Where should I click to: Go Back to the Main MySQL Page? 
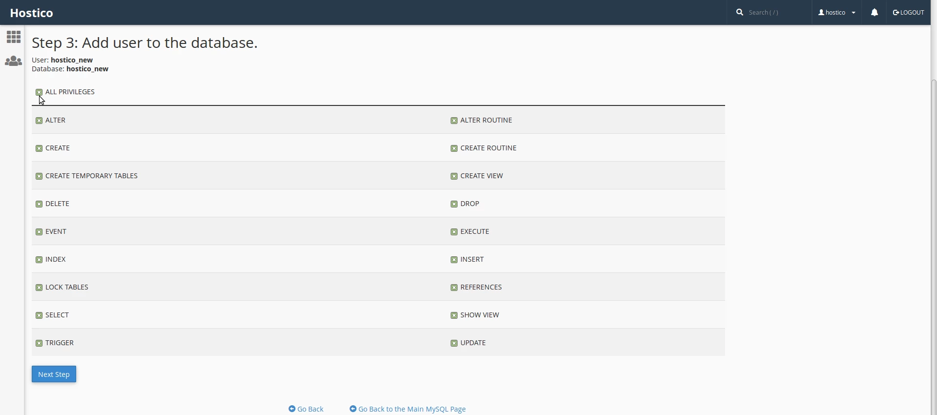pos(408,409)
